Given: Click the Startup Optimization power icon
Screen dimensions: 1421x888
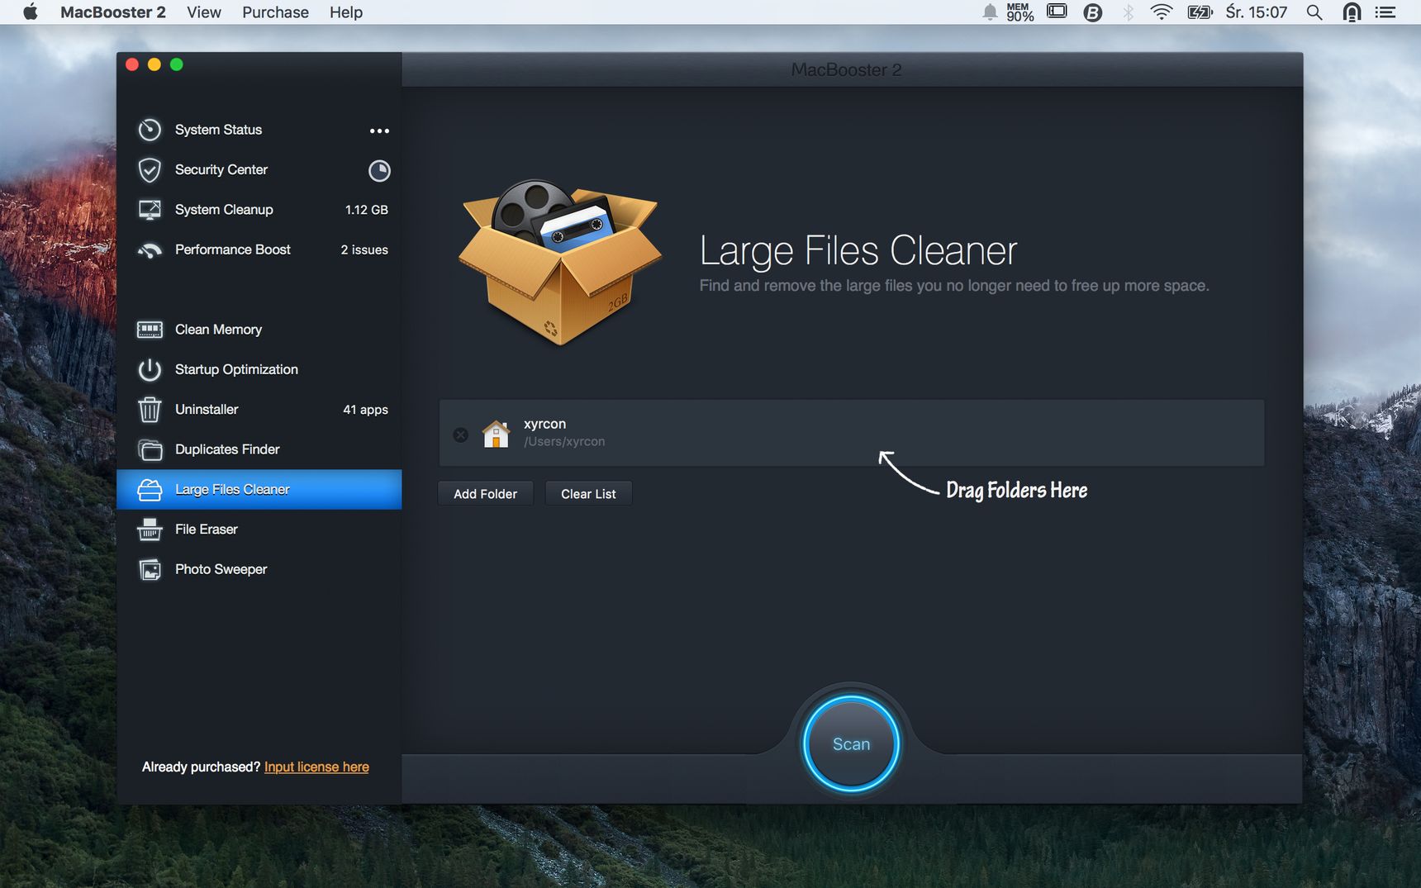Looking at the screenshot, I should pyautogui.click(x=150, y=369).
